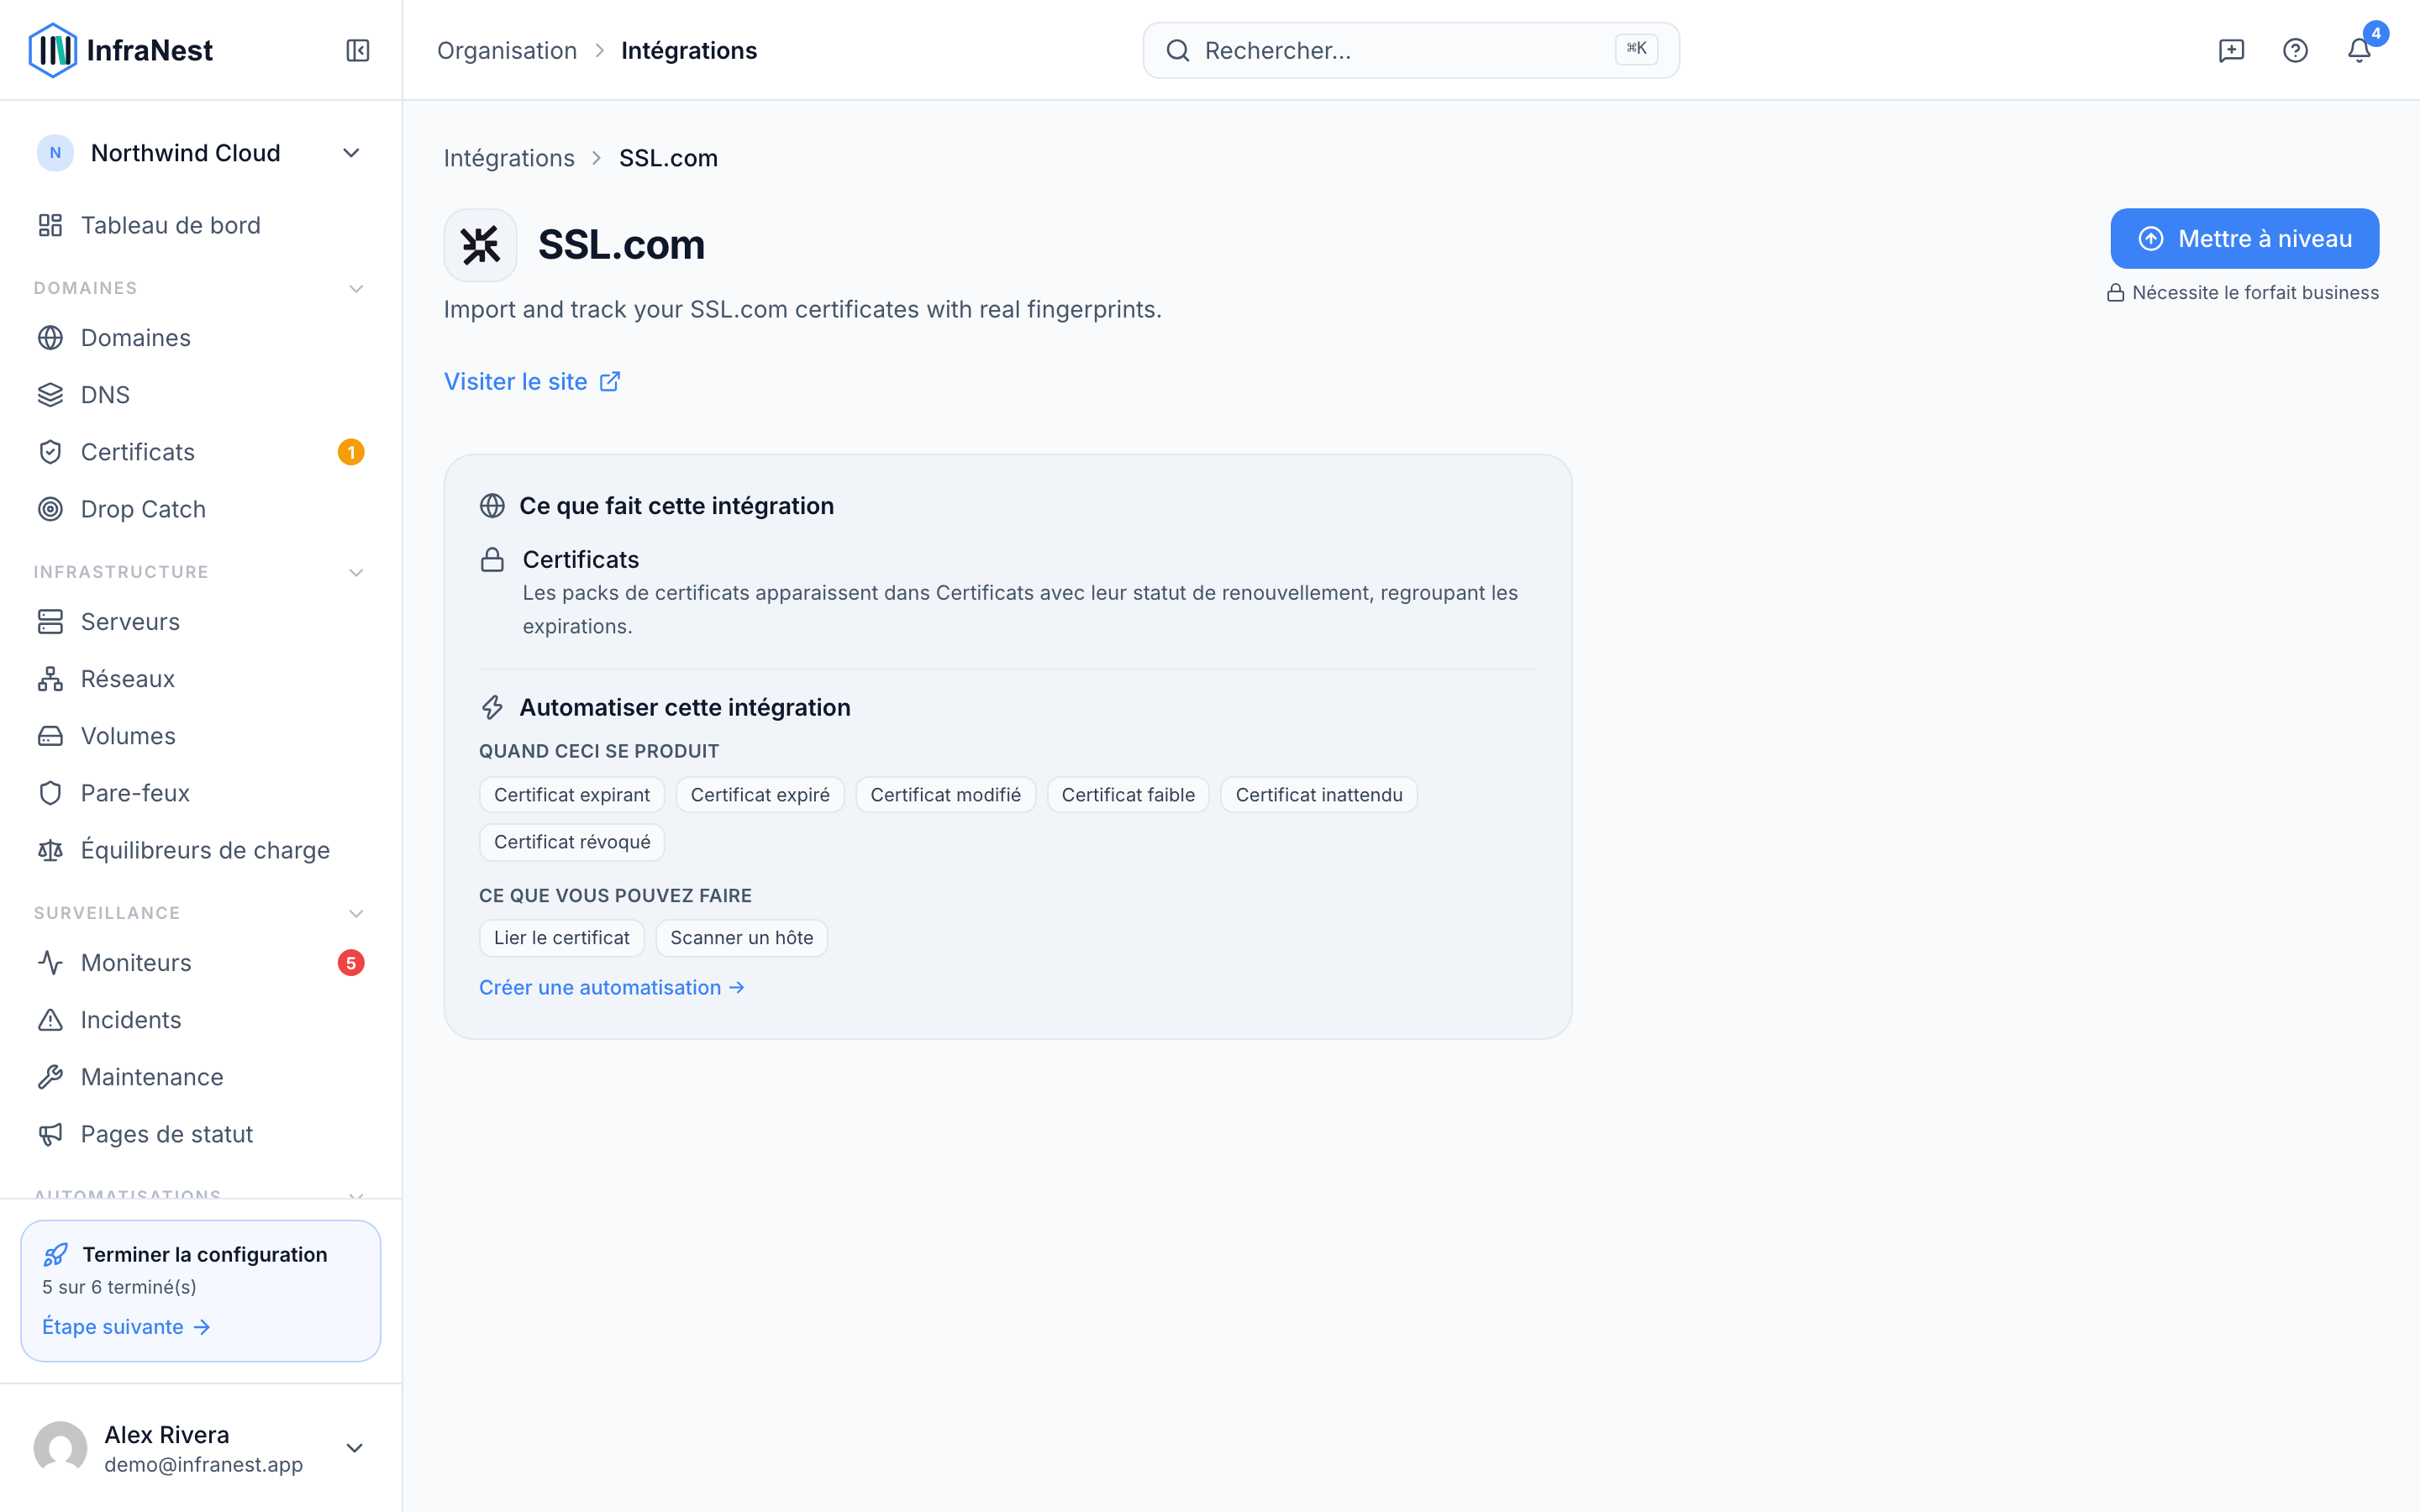Click the Tableau de bord grid icon
Viewport: 2420px width, 1512px height.
point(50,225)
